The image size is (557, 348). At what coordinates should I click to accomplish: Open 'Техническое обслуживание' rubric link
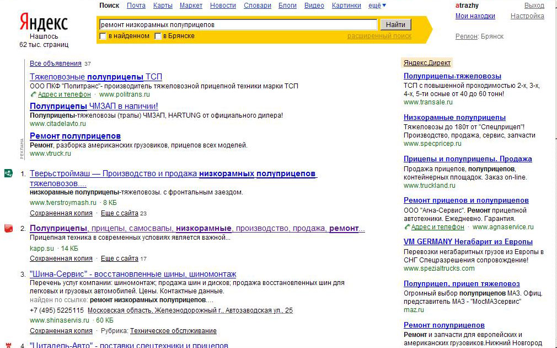click(173, 330)
